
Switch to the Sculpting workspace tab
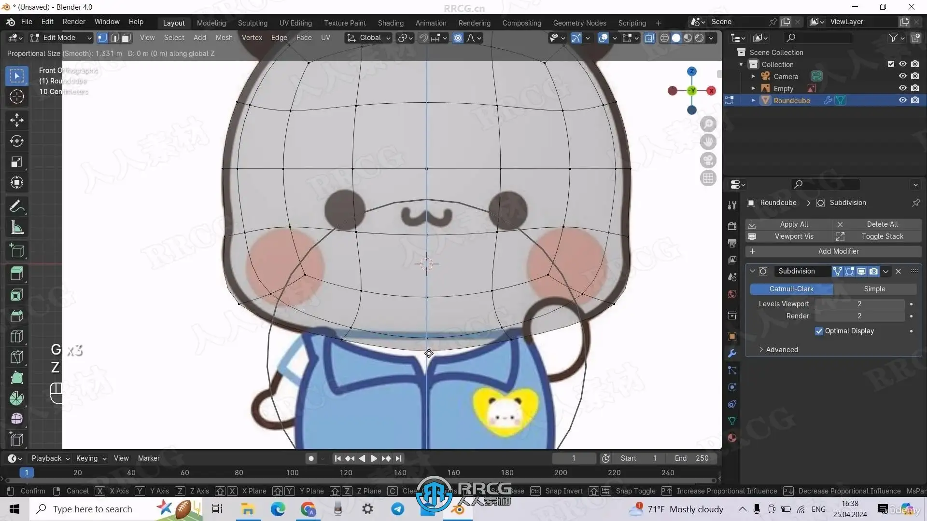(x=252, y=23)
